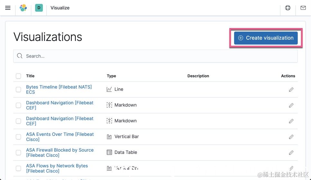Viewport: 311px width, 180px height.
Task: Open the mail newsfeed icon
Action: (x=303, y=8)
